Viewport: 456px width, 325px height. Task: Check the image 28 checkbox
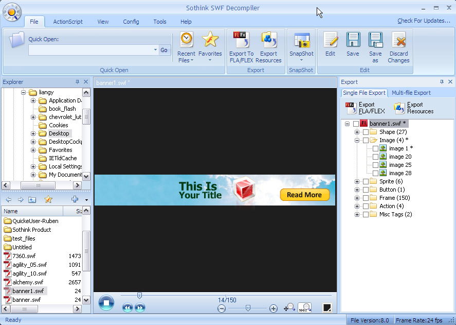[376, 173]
